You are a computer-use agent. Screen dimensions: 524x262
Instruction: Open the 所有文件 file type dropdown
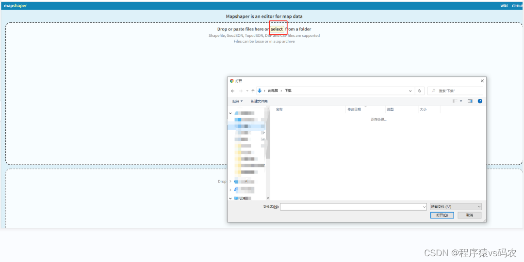[x=456, y=207]
